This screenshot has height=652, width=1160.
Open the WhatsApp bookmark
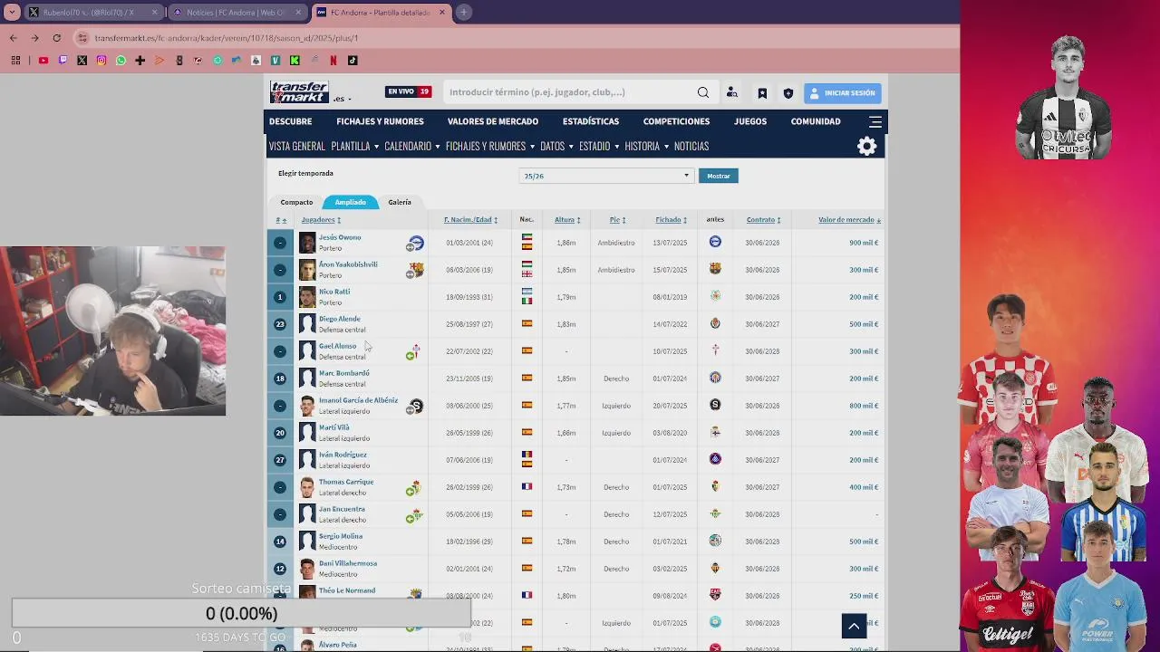point(121,61)
